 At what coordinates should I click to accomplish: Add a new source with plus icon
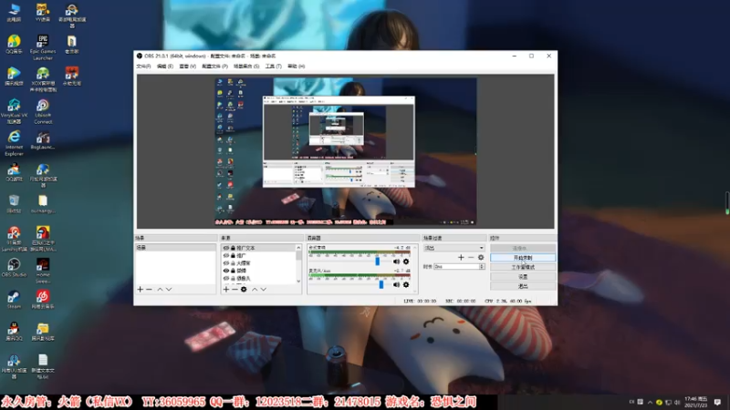pos(225,289)
